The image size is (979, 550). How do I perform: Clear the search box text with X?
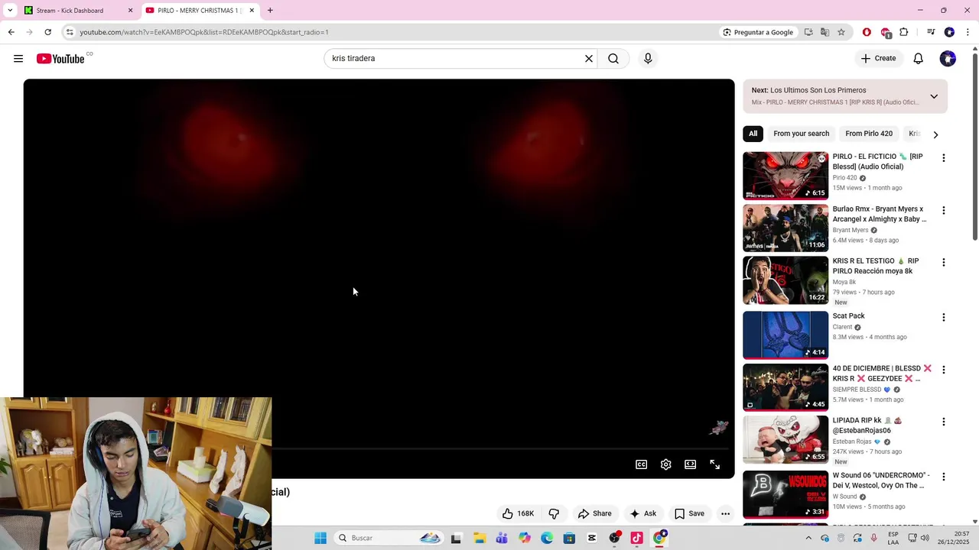coord(589,59)
